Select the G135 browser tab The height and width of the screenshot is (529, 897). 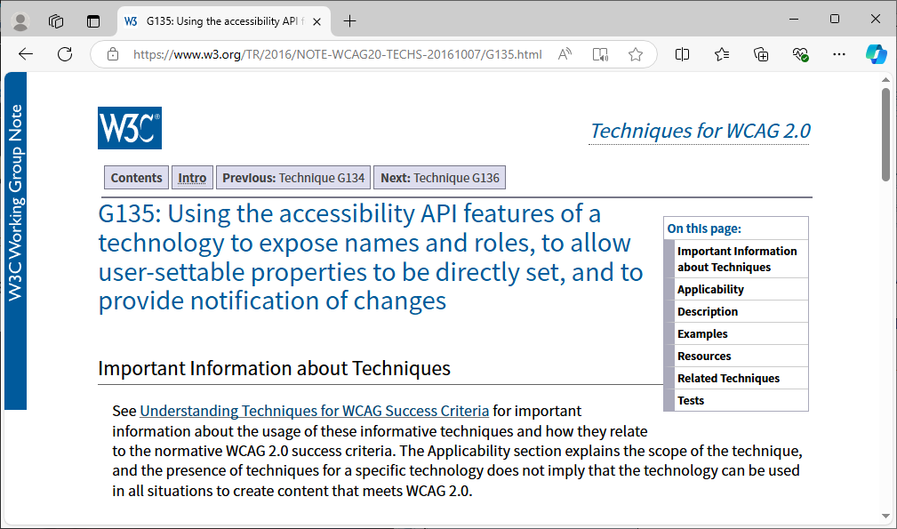224,21
